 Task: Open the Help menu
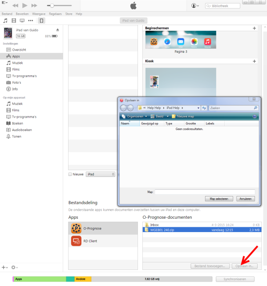click(79, 14)
